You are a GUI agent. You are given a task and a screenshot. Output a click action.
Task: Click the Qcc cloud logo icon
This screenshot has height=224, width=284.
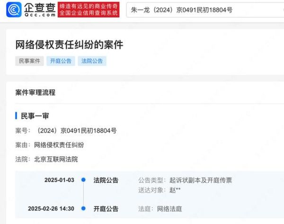(x=15, y=10)
